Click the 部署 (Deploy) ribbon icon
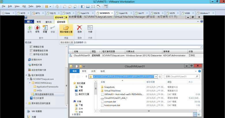Viewport: 225px width, 118px height. pos(45,28)
